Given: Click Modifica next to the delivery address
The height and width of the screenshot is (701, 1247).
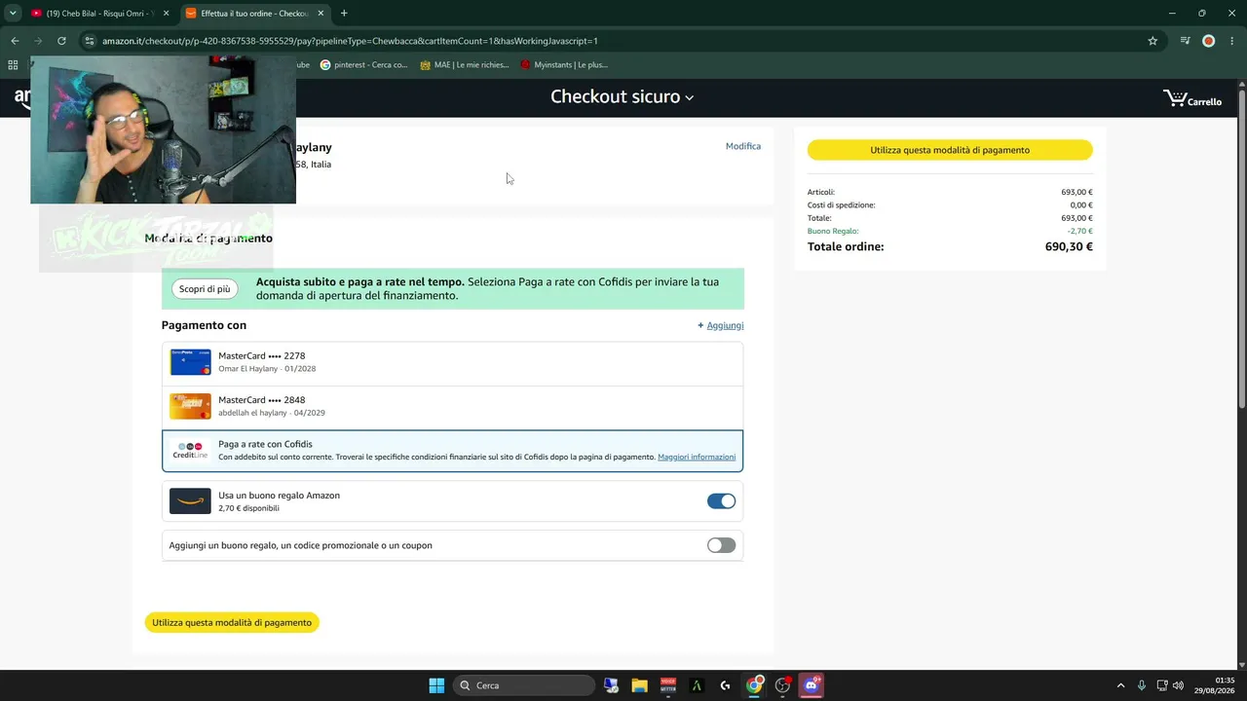Looking at the screenshot, I should [743, 146].
